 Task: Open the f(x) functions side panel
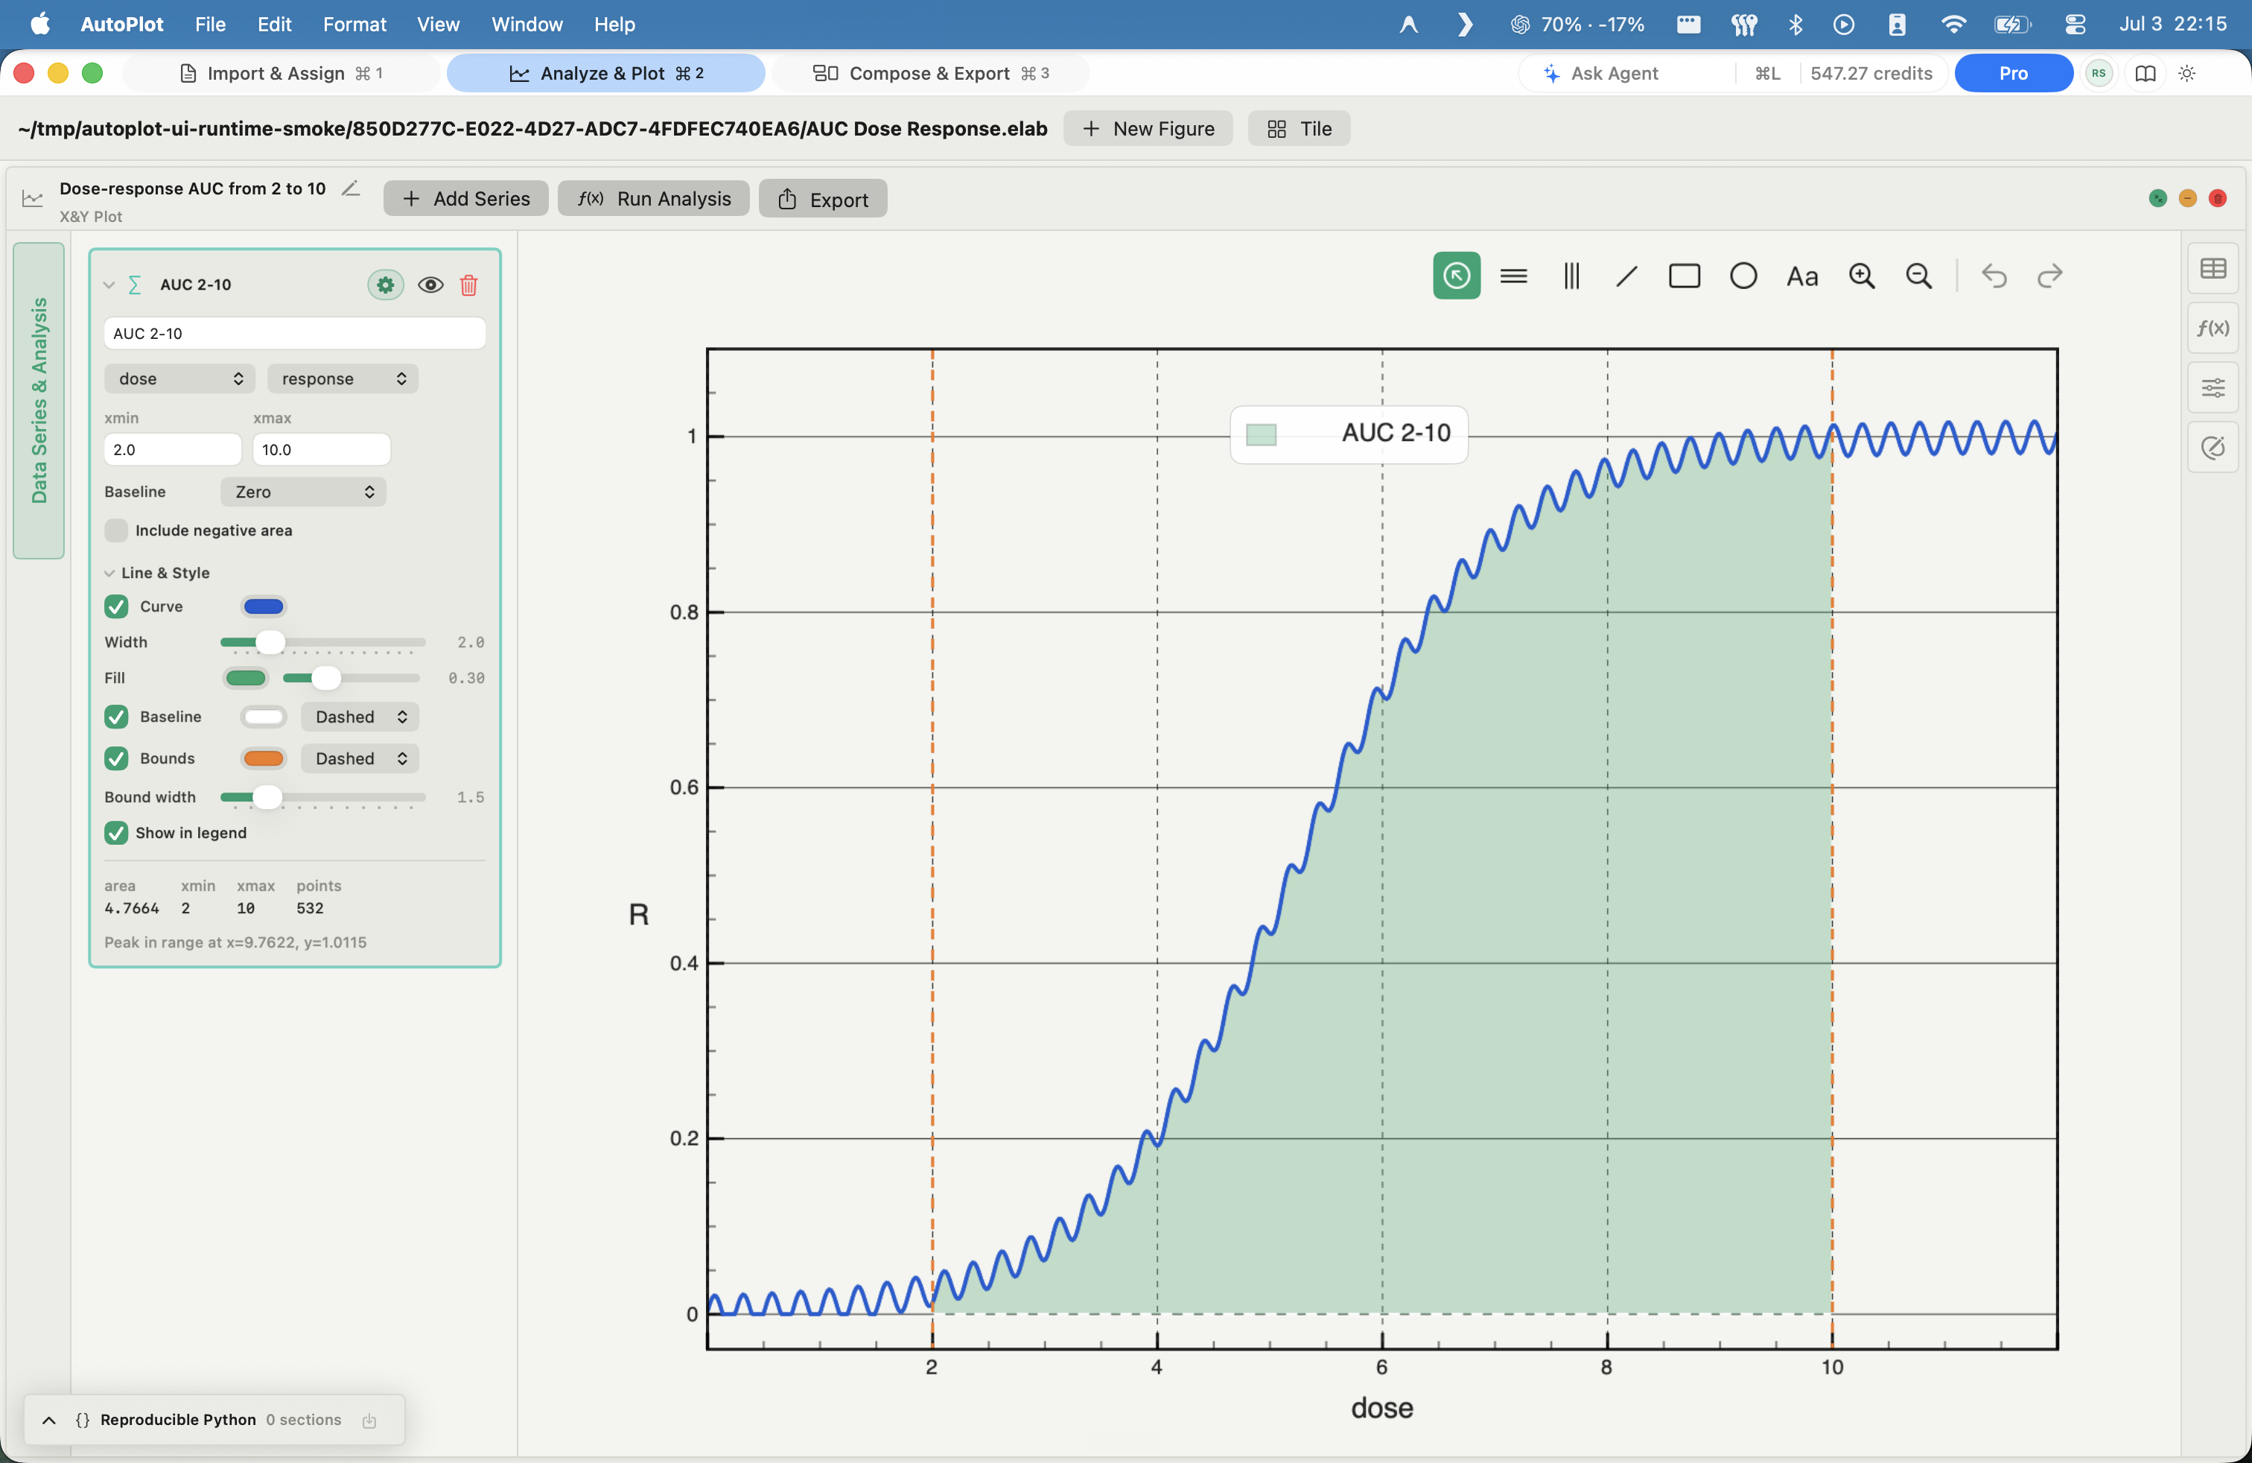tap(2213, 328)
